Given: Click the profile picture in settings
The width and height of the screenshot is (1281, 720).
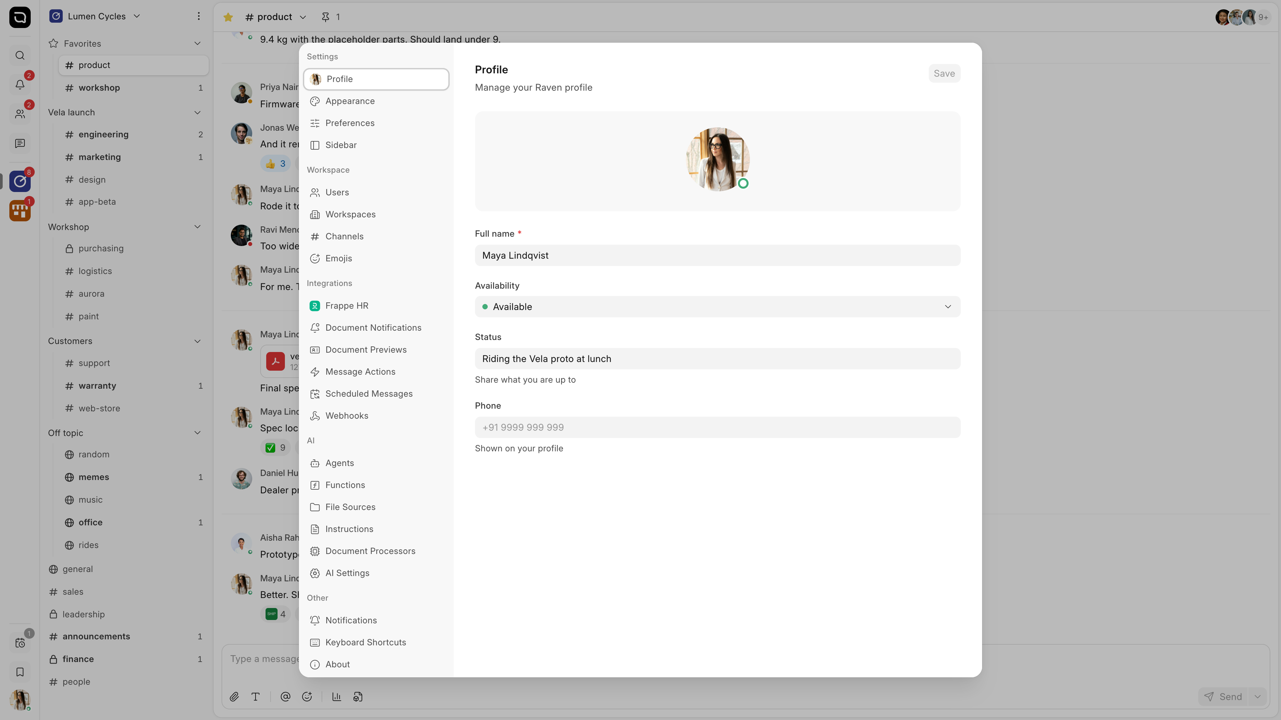Looking at the screenshot, I should pos(718,159).
